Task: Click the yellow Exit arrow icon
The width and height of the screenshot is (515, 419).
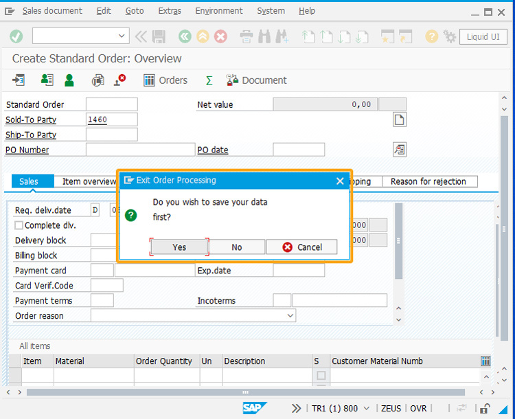Action: 203,36
